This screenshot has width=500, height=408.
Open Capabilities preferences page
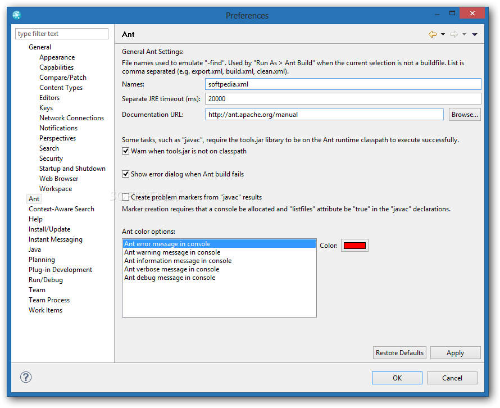[x=56, y=67]
